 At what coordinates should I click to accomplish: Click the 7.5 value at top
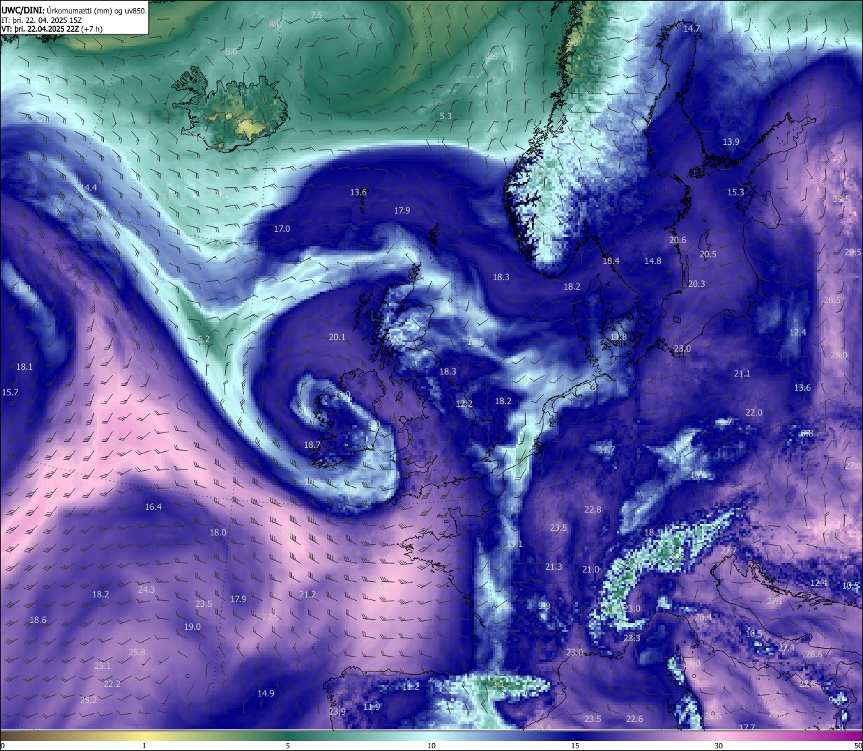coord(316,15)
